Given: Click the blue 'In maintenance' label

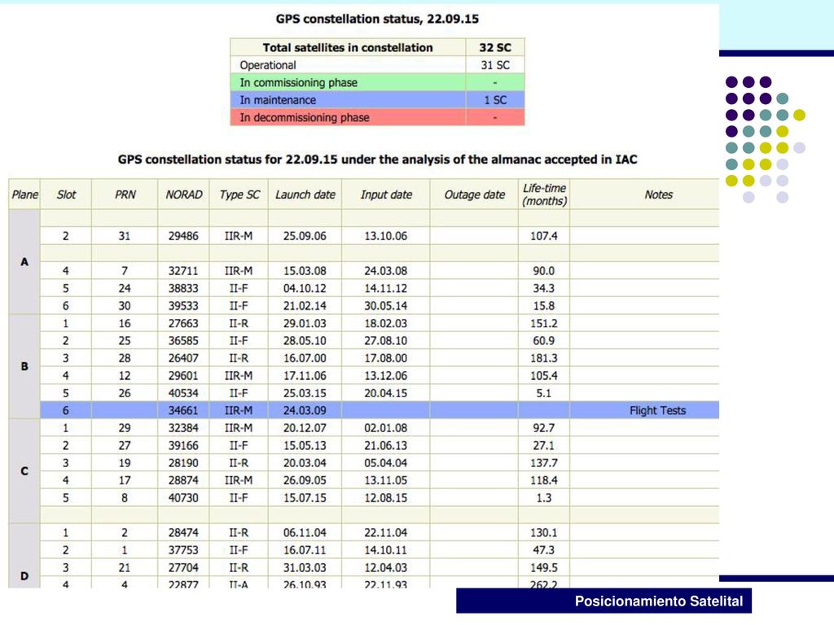Looking at the screenshot, I should (278, 100).
